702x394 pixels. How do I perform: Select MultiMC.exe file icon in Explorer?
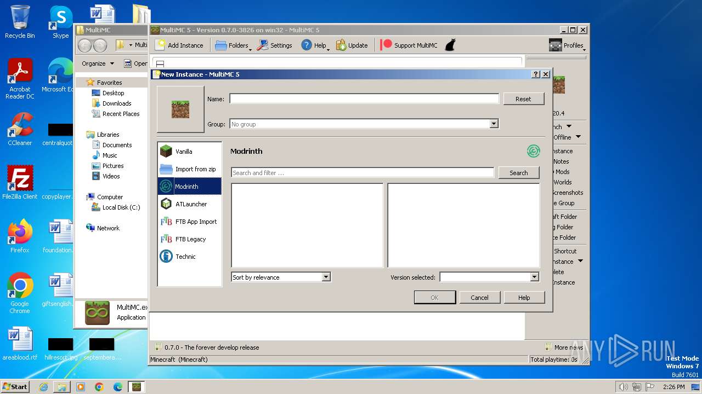click(x=97, y=312)
